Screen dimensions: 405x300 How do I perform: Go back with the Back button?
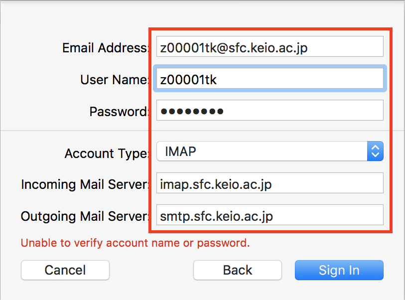click(237, 270)
